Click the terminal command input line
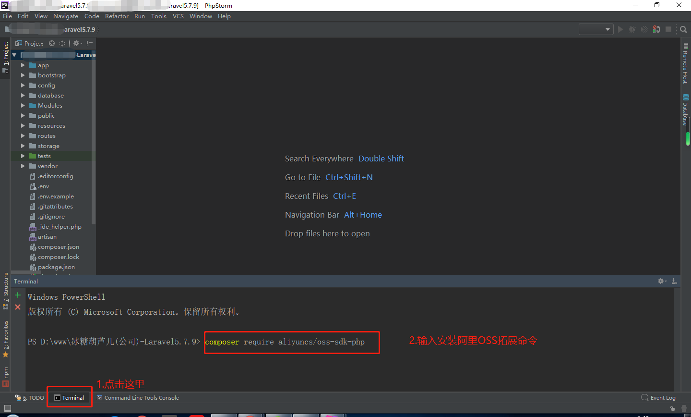The width and height of the screenshot is (691, 417). click(x=285, y=342)
